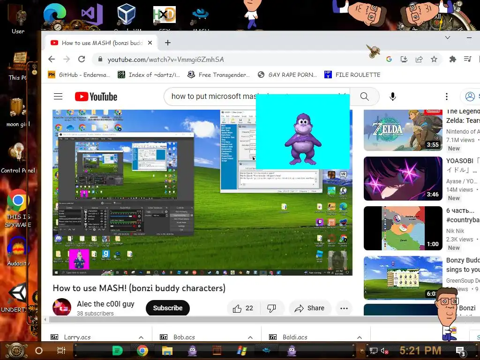The image size is (480, 360).
Task: Open the media control icon in Chrome toolbar
Action: 467,59
